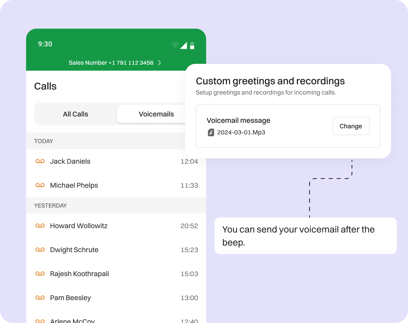The width and height of the screenshot is (408, 323).
Task: Open Jack Daniels voicemail entry
Action: (x=70, y=161)
